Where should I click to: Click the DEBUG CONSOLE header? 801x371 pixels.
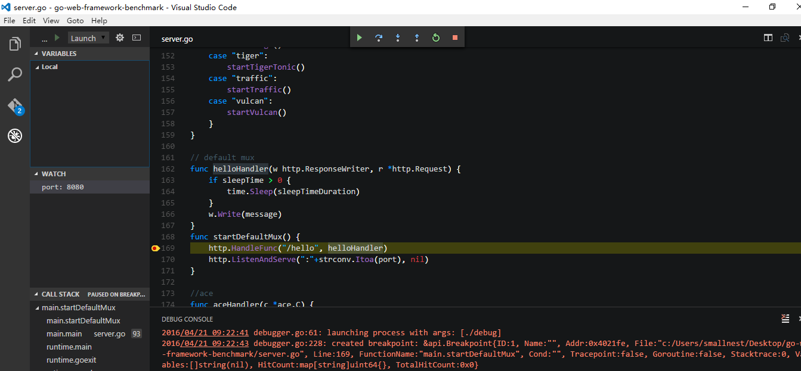pos(187,319)
